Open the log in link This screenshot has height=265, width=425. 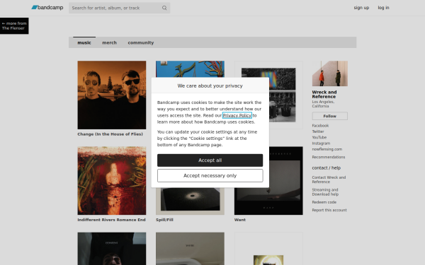tap(383, 8)
